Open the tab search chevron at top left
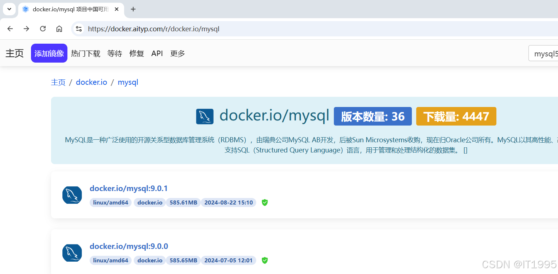The height and width of the screenshot is (274, 558). 9,9
